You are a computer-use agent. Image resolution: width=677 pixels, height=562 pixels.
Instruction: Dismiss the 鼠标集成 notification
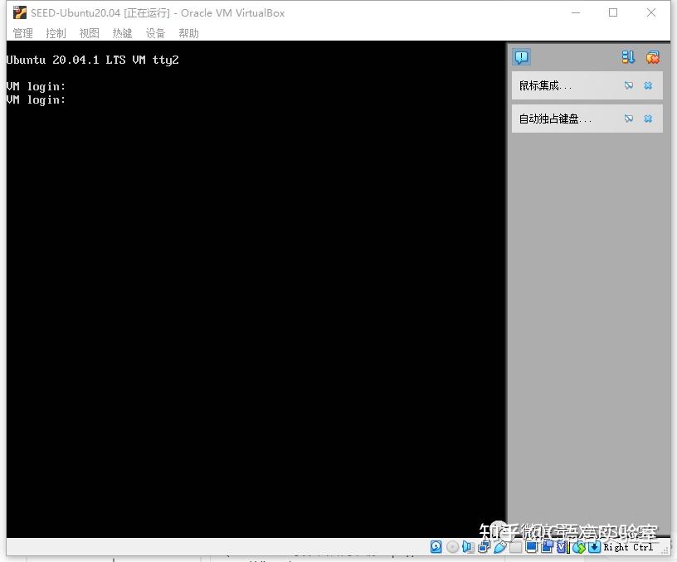pos(648,85)
